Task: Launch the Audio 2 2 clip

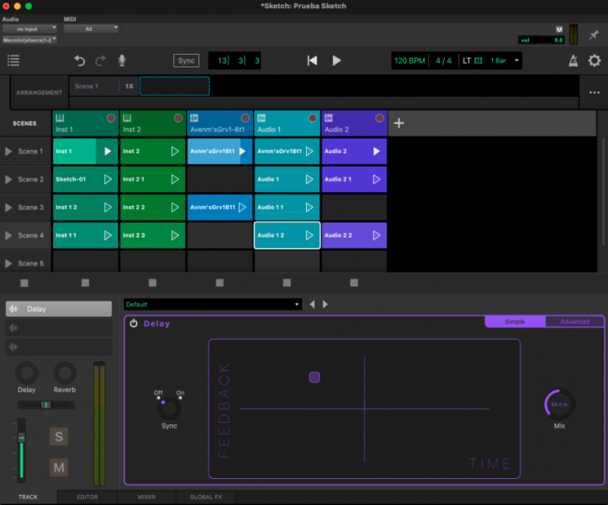Action: click(376, 235)
